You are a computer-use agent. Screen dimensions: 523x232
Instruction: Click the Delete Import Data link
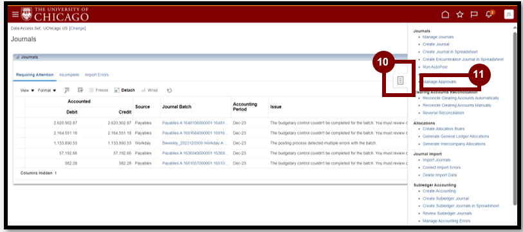(439, 175)
